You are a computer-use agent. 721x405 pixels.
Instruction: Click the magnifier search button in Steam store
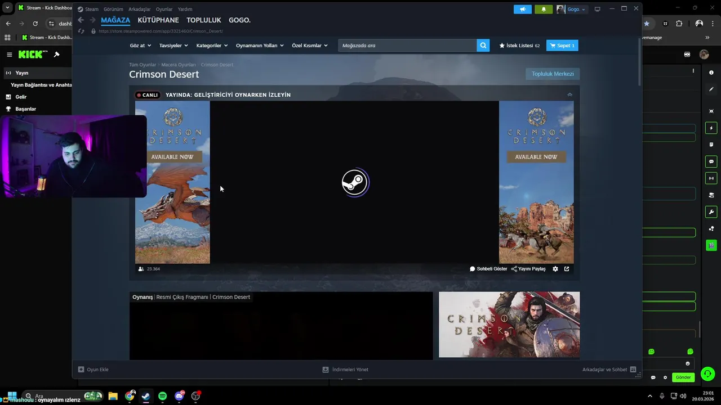tap(483, 46)
